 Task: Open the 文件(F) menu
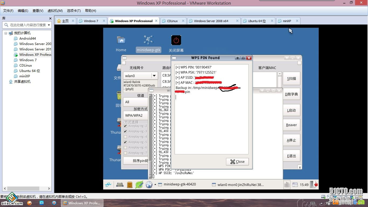(x=8, y=11)
